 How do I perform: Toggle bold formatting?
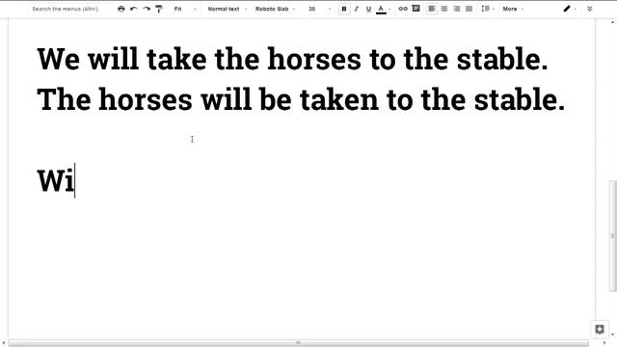[x=344, y=9]
